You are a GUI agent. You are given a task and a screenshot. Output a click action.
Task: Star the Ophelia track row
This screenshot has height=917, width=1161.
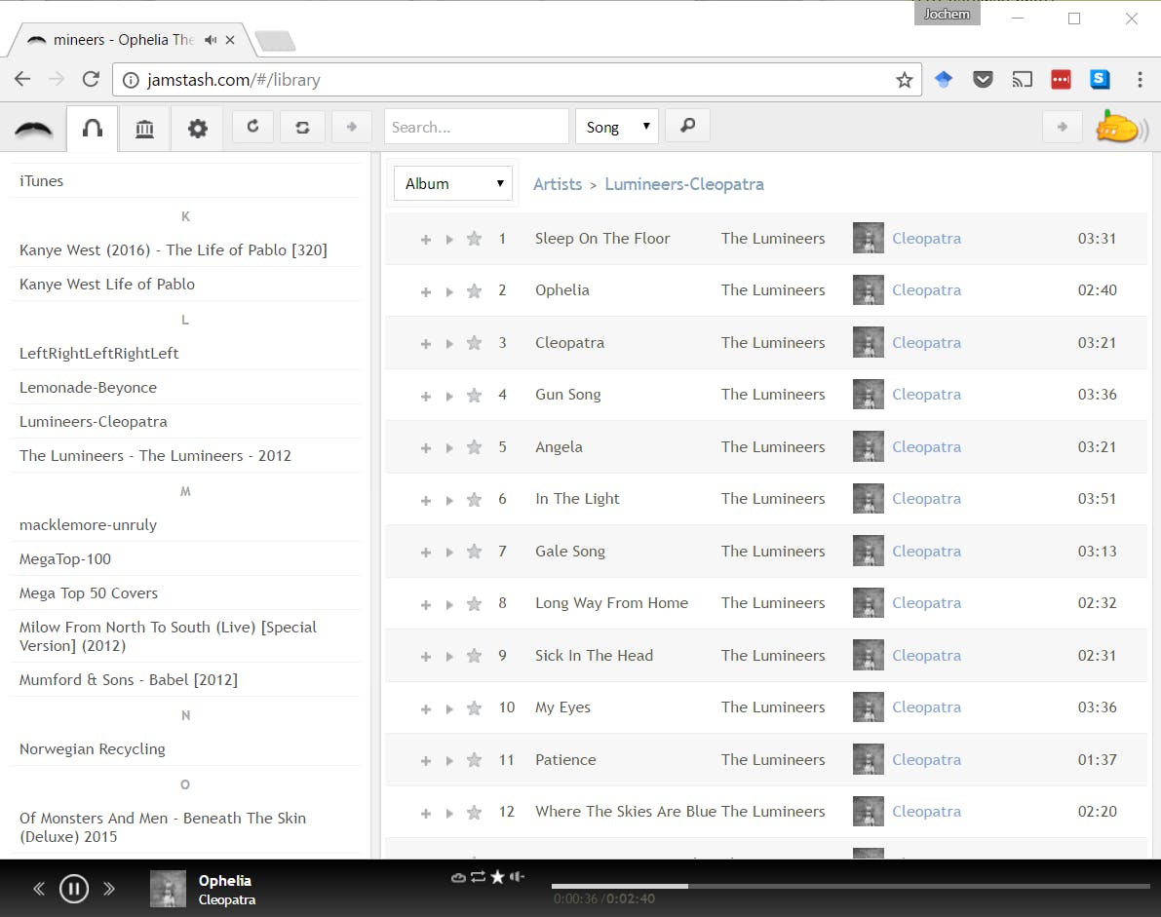click(475, 290)
